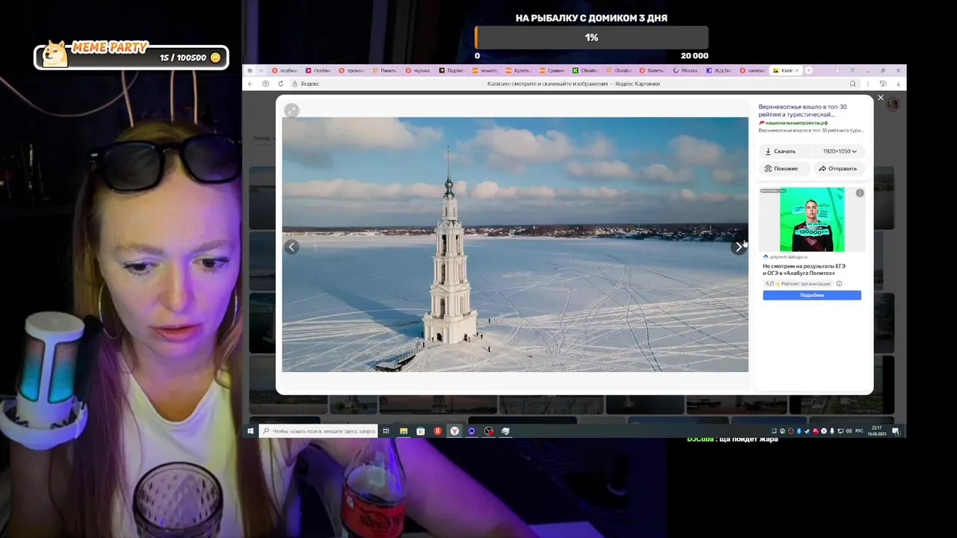Go to previous image with left arrow
This screenshot has height=538, width=957.
tap(292, 247)
